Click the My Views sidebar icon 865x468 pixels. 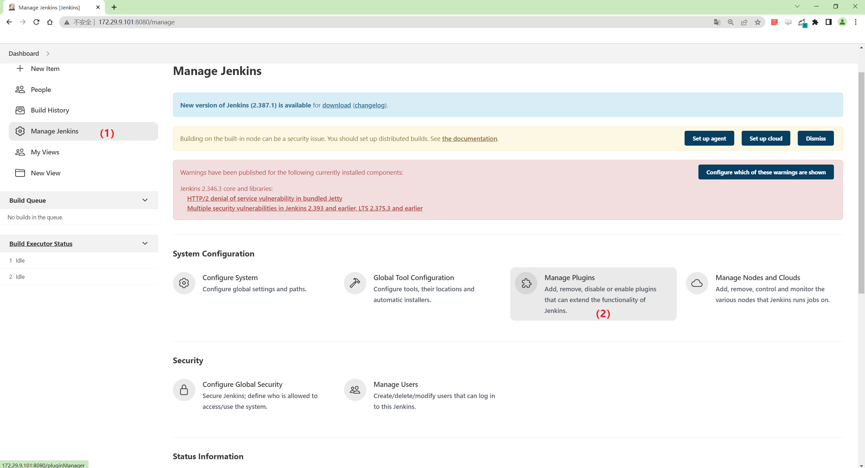coord(20,152)
